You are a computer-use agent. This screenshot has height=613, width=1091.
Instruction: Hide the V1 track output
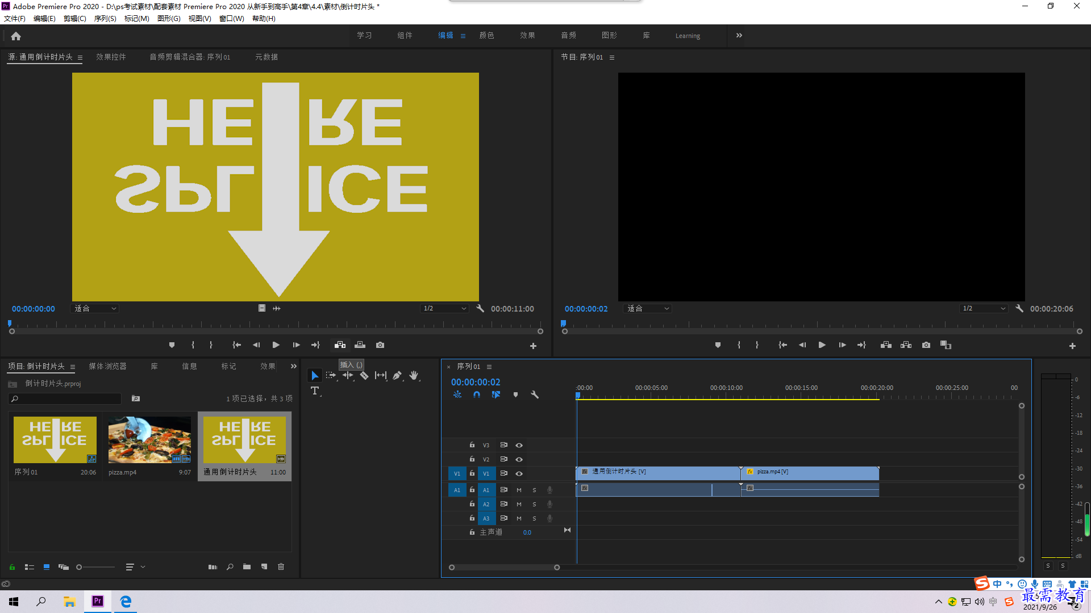click(519, 473)
